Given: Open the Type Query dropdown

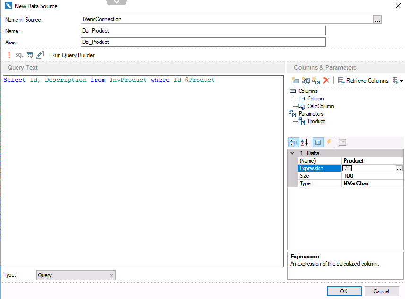Looking at the screenshot, I should pos(76,275).
